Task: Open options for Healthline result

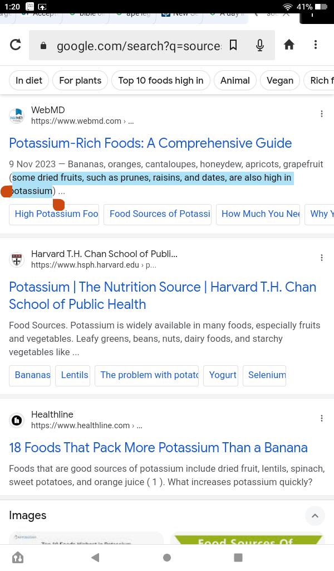Action: [322, 419]
